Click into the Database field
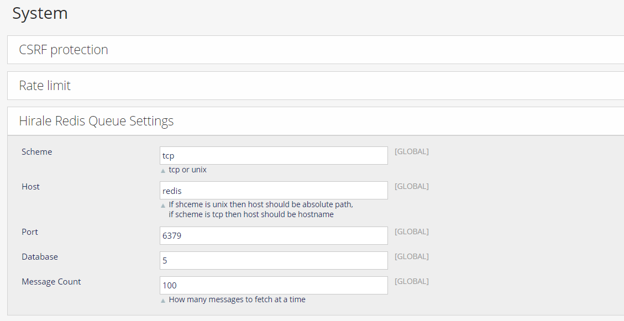The image size is (624, 321). coord(274,261)
